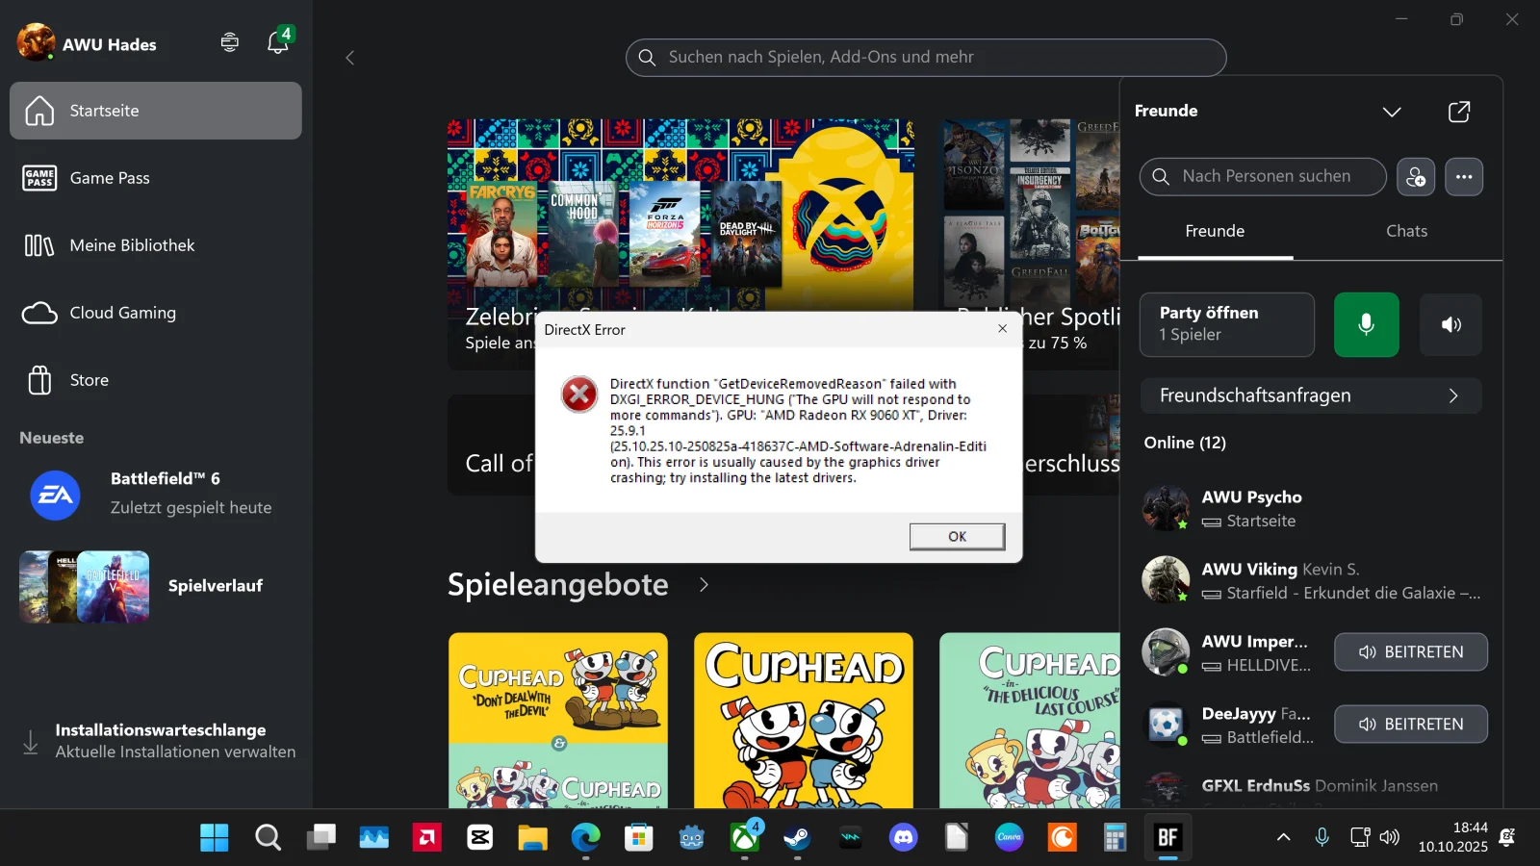The image size is (1540, 866).
Task: Open Godot from the taskbar
Action: [691, 838]
